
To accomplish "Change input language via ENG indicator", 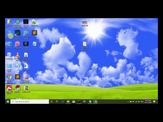I will (142, 102).
